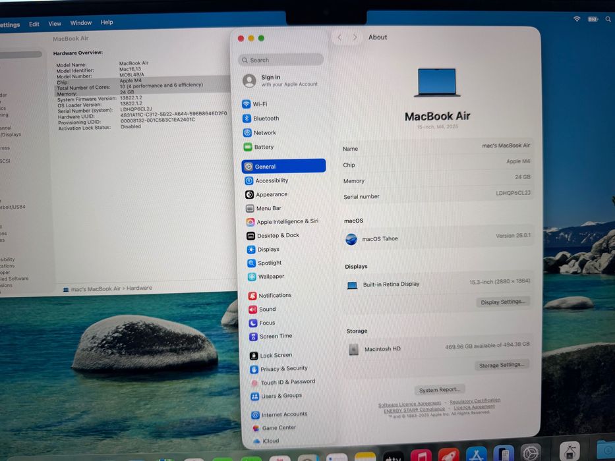The image size is (615, 461).
Task: Open Apple TV from the Dock
Action: pos(394,456)
